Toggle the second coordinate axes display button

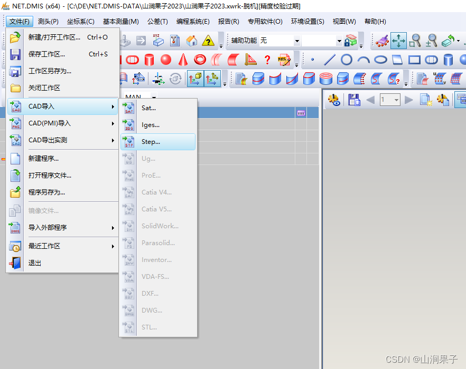(212, 79)
